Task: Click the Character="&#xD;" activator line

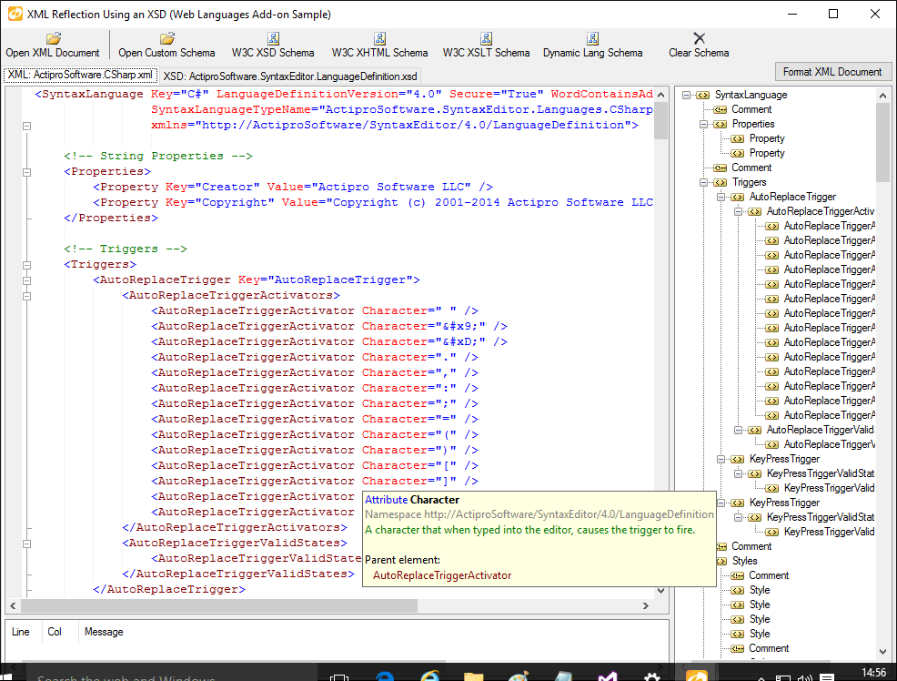Action: 329,341
